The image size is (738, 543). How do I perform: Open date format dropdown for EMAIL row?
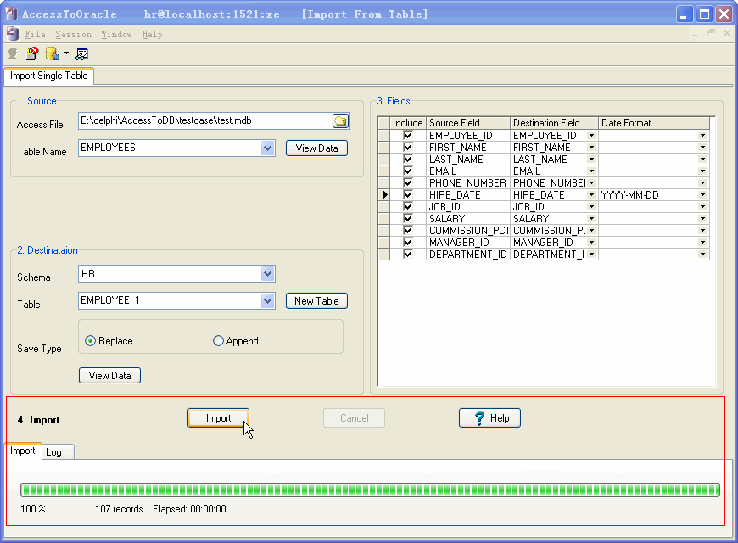tap(702, 171)
